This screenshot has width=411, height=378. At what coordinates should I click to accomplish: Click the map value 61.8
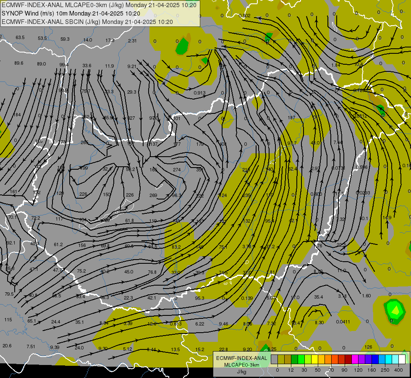[129, 221]
